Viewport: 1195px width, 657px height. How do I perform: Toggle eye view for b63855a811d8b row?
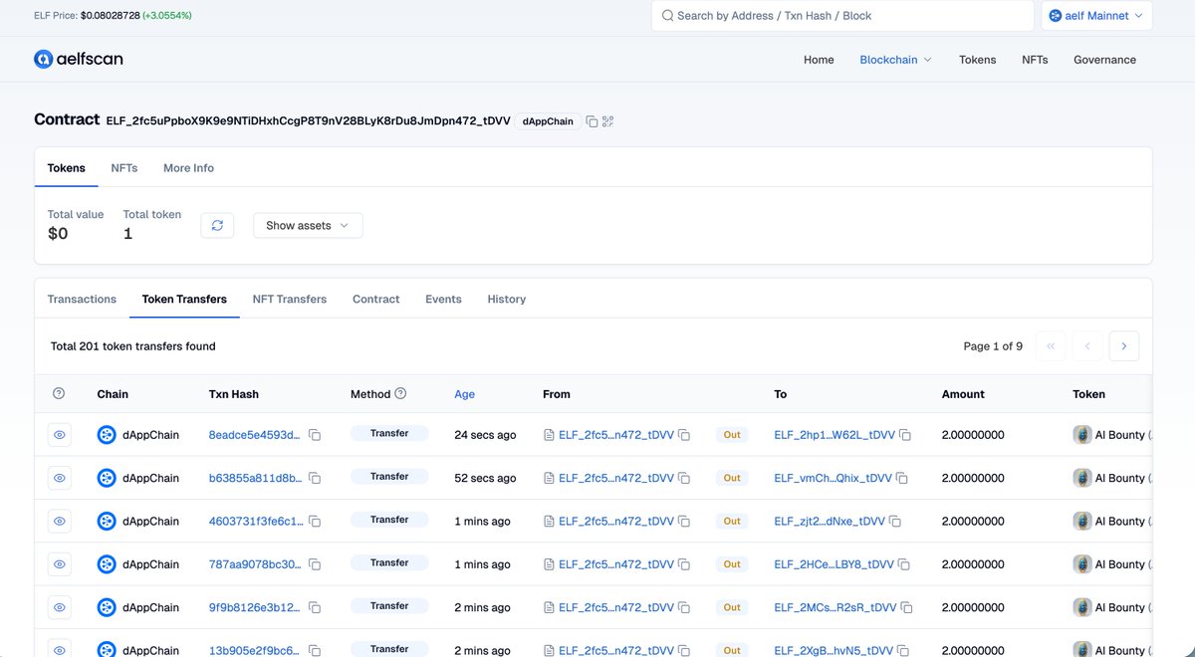point(60,478)
